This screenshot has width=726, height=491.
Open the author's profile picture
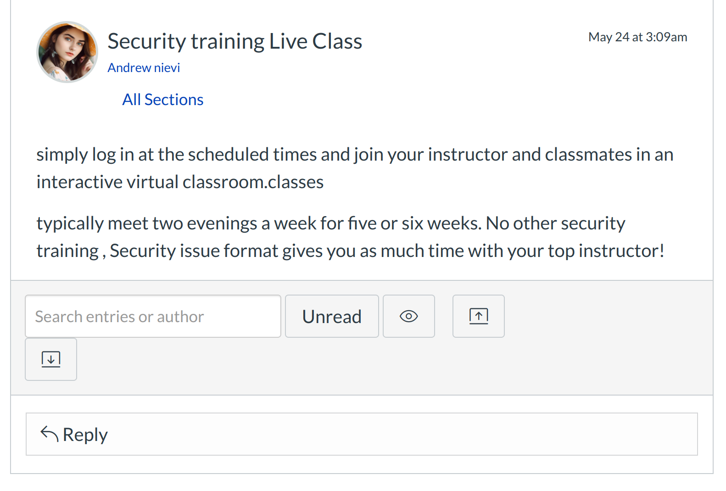[x=67, y=52]
